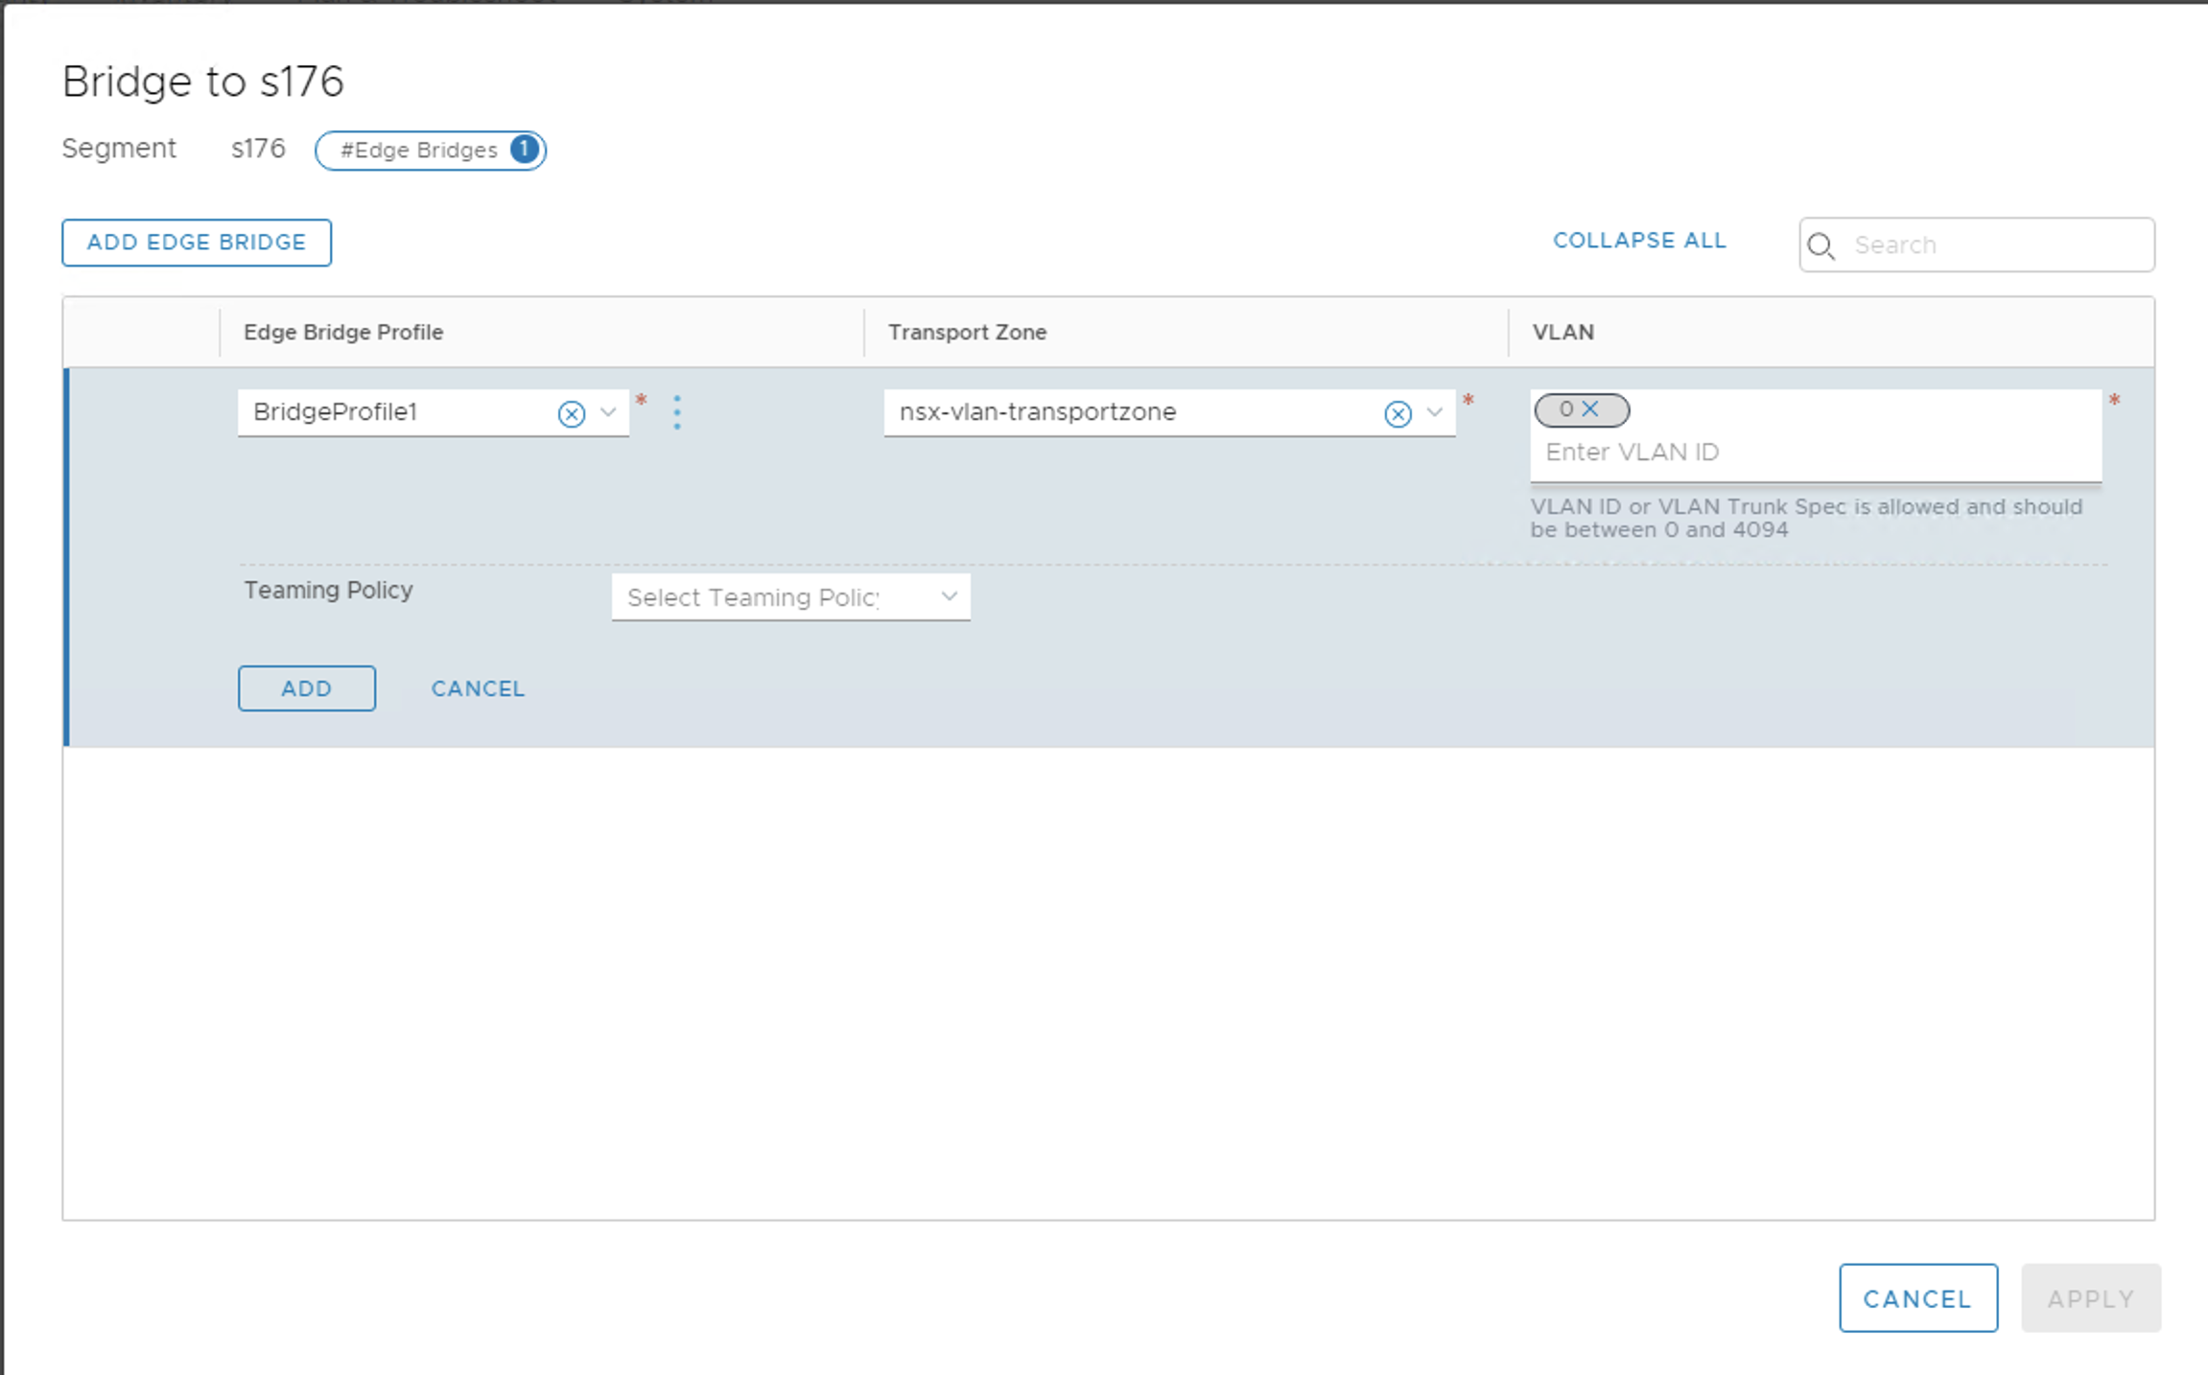Expand the Transport Zone dropdown arrow

coord(1434,412)
